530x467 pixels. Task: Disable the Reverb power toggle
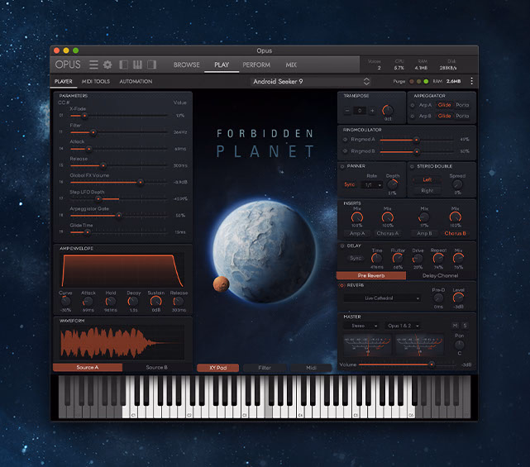341,285
